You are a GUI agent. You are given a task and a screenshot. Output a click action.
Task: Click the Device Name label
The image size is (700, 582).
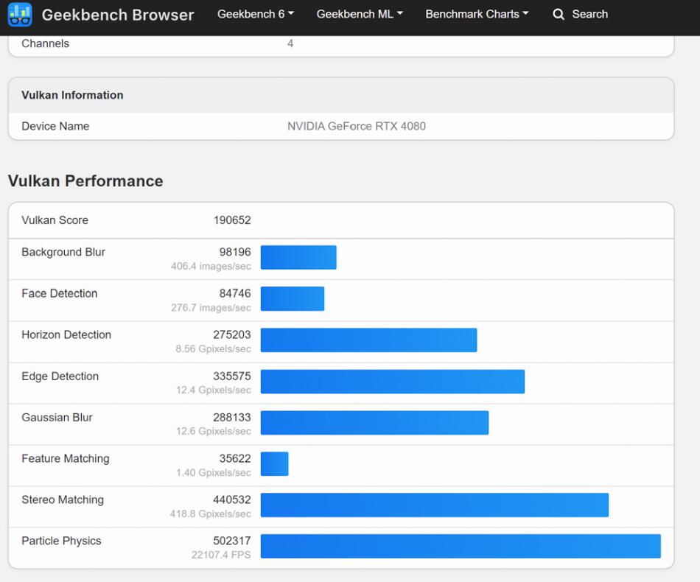[55, 126]
